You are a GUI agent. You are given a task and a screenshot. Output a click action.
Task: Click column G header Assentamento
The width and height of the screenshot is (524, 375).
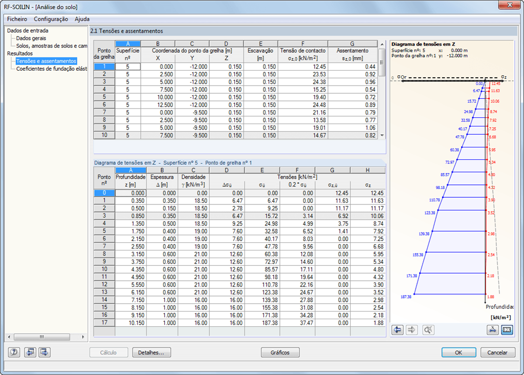click(x=353, y=54)
